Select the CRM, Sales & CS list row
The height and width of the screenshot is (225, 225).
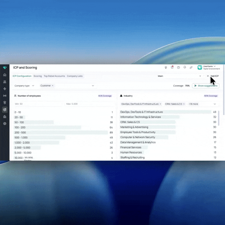[x=168, y=122]
